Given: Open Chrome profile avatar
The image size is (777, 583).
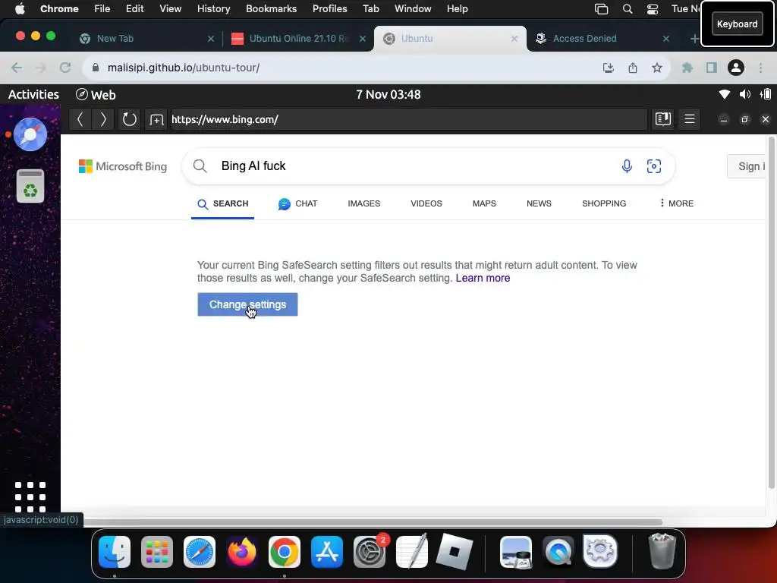Looking at the screenshot, I should pos(736,68).
